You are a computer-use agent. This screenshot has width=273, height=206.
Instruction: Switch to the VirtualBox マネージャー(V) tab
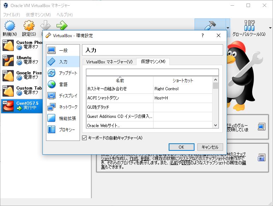click(x=109, y=62)
